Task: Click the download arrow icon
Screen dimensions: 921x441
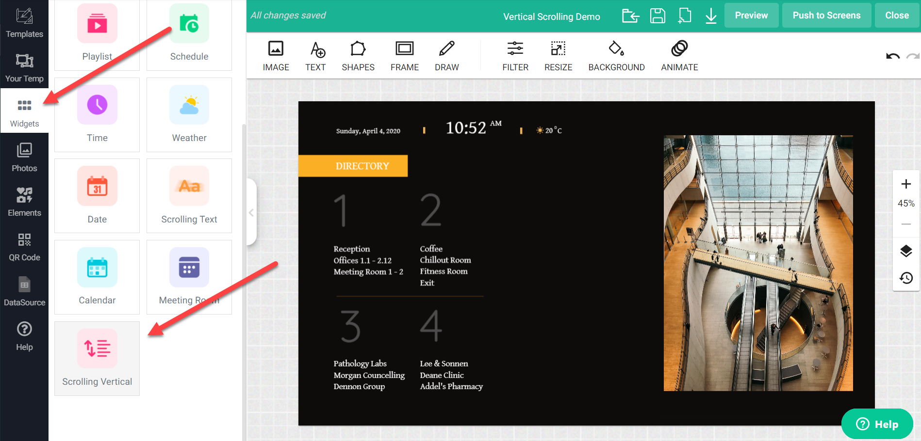Action: [x=710, y=16]
